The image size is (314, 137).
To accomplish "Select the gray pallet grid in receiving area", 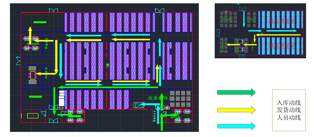I will (180, 99).
